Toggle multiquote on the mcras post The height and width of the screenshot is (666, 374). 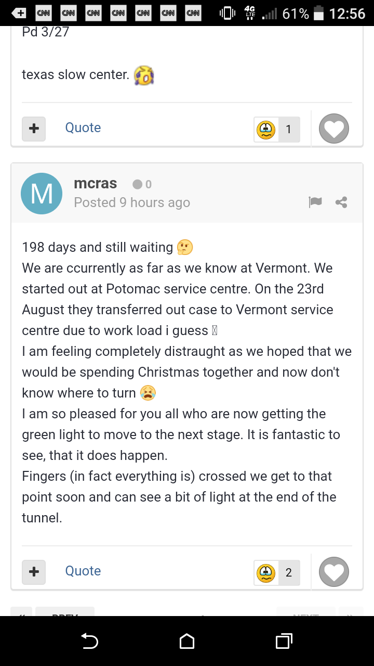coord(34,571)
